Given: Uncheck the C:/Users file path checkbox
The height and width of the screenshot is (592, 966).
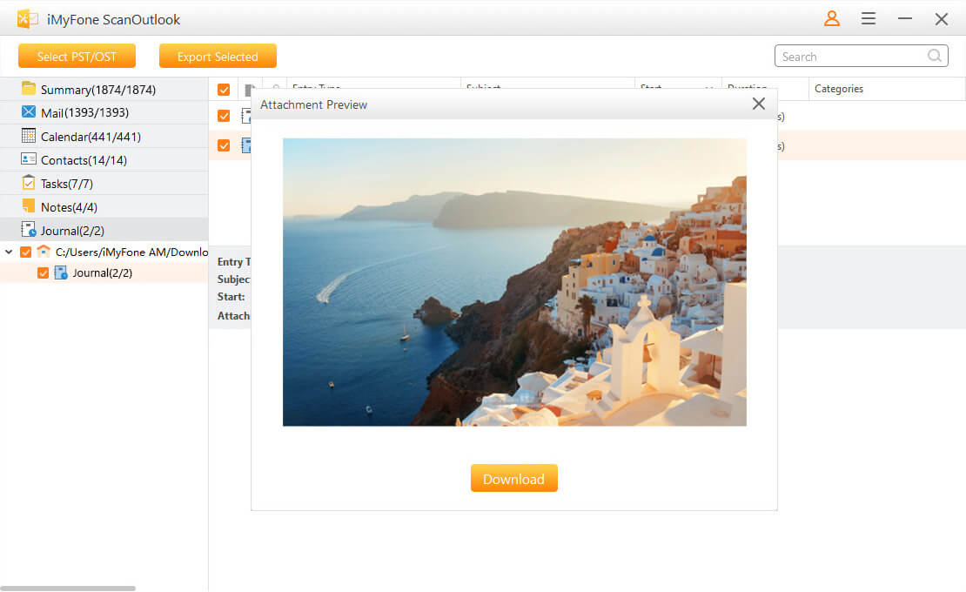Looking at the screenshot, I should 26,252.
